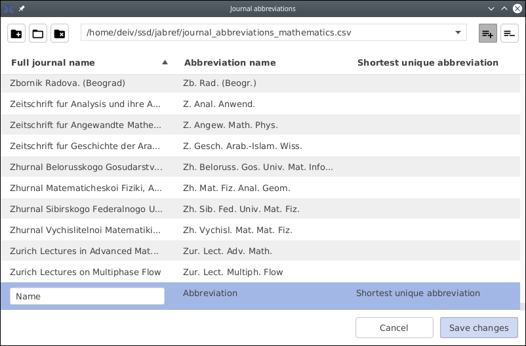Click the Save changes button
526x346 pixels.
coord(479,328)
